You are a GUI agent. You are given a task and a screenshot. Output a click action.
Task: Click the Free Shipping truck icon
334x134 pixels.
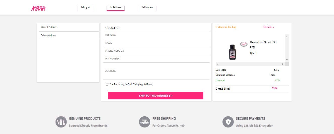[x=145, y=122]
